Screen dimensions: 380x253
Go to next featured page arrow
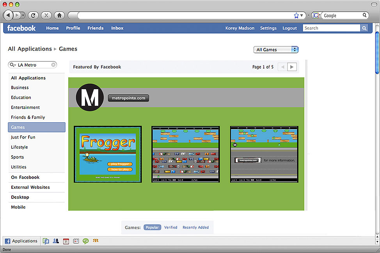pyautogui.click(x=292, y=67)
